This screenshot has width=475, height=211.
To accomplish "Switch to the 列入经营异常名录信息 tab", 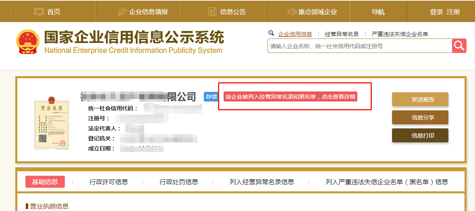I will pos(262,182).
